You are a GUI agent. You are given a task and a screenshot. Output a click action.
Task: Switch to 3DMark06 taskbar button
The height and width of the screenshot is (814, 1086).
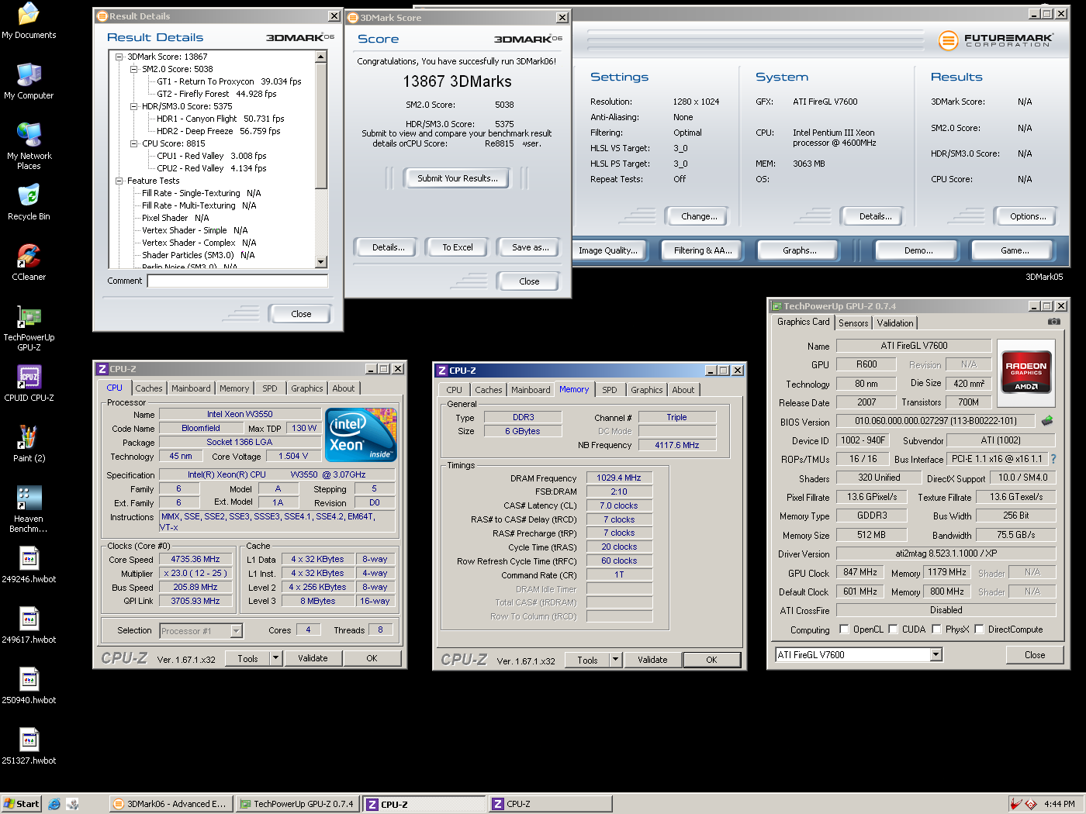point(169,804)
